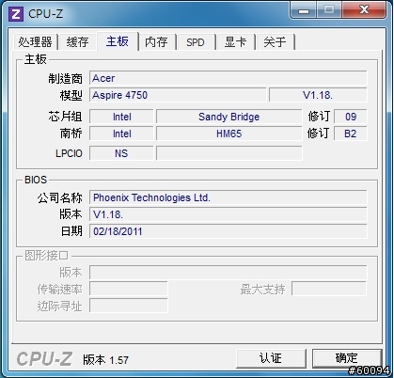
Task: Open the 缓存 tab
Action: [x=77, y=41]
